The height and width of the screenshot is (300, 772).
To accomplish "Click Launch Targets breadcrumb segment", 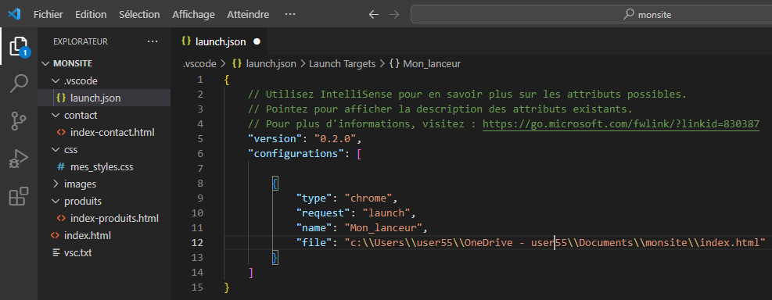I will 342,63.
